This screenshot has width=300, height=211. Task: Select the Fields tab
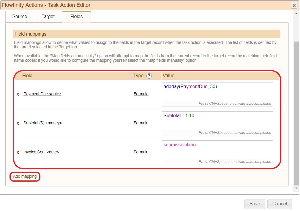coord(76,17)
